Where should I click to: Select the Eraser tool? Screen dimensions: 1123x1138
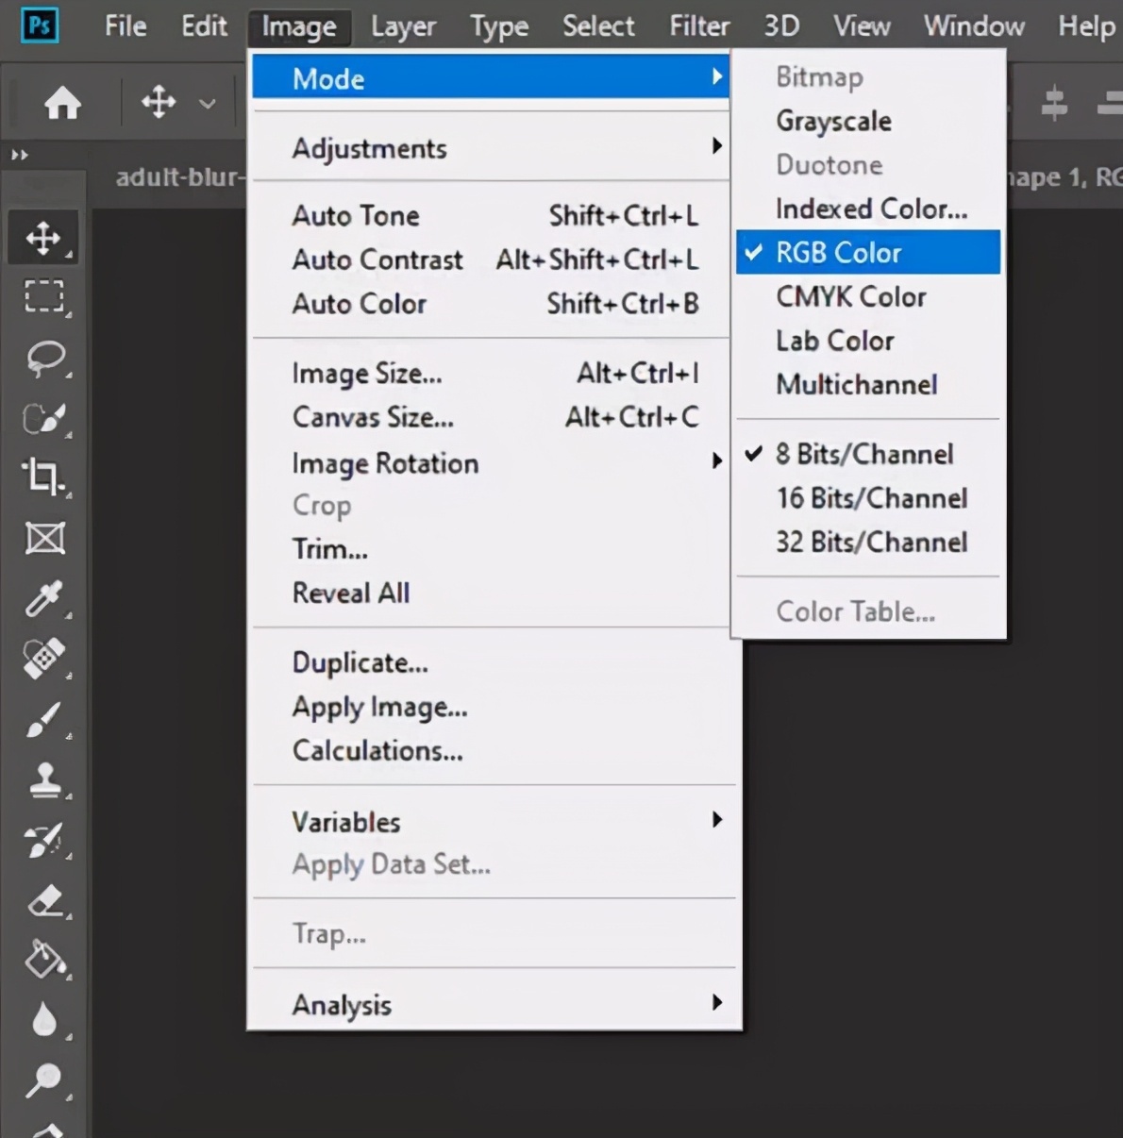[43, 901]
